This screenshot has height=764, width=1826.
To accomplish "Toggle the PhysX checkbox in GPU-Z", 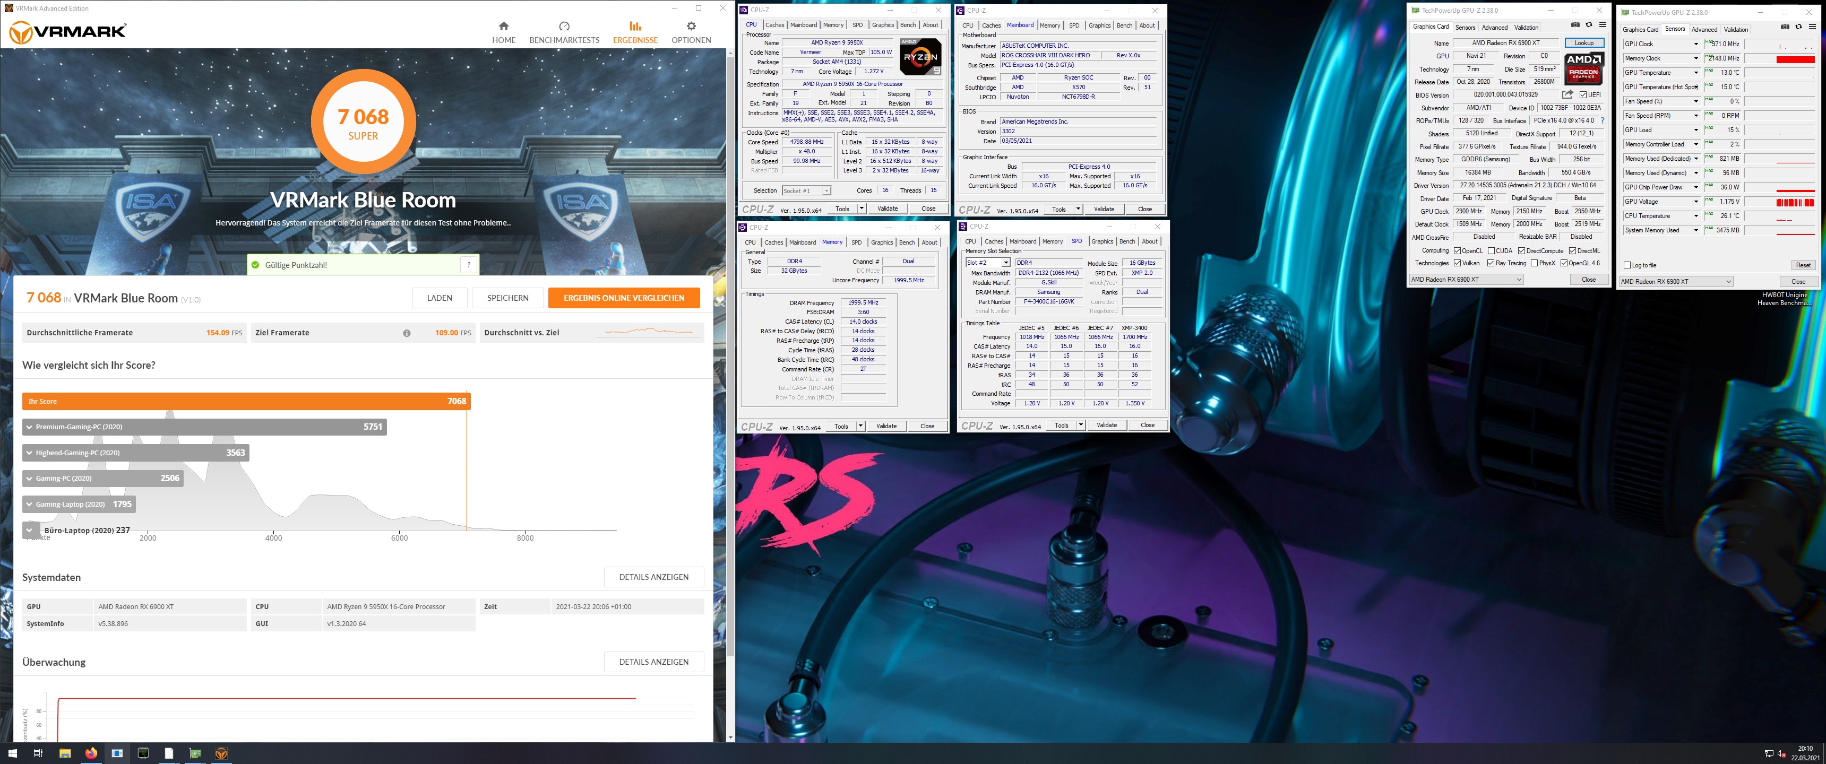I will tap(1534, 263).
